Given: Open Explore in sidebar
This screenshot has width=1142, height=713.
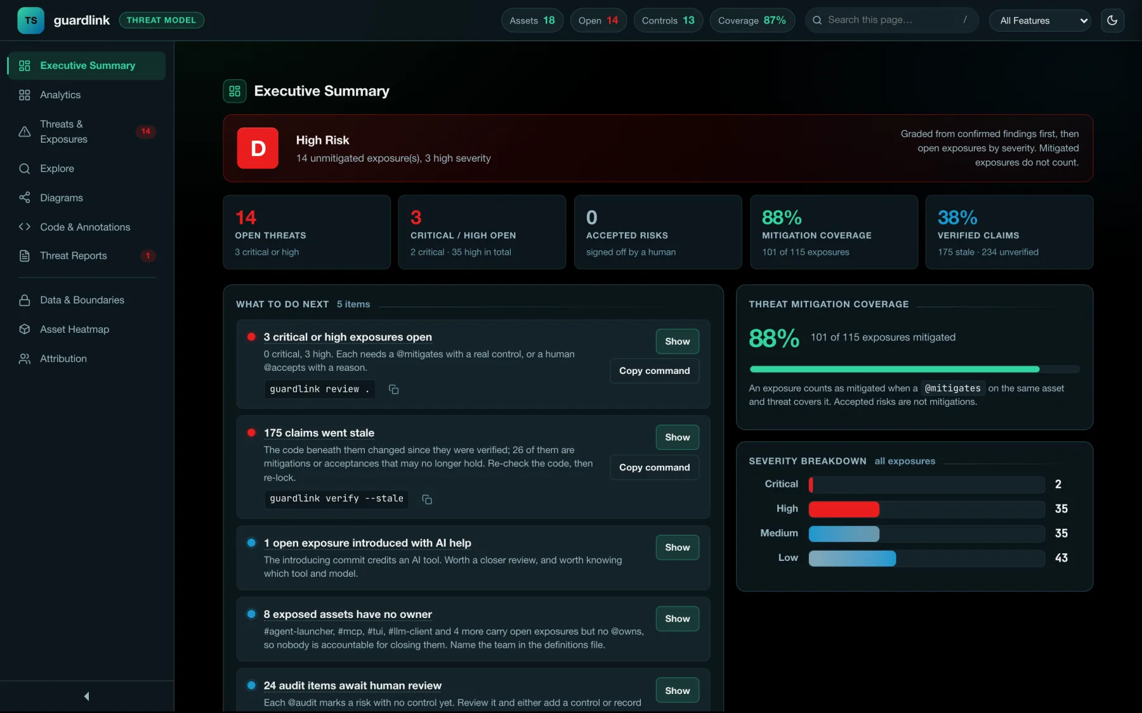Looking at the screenshot, I should [86, 169].
